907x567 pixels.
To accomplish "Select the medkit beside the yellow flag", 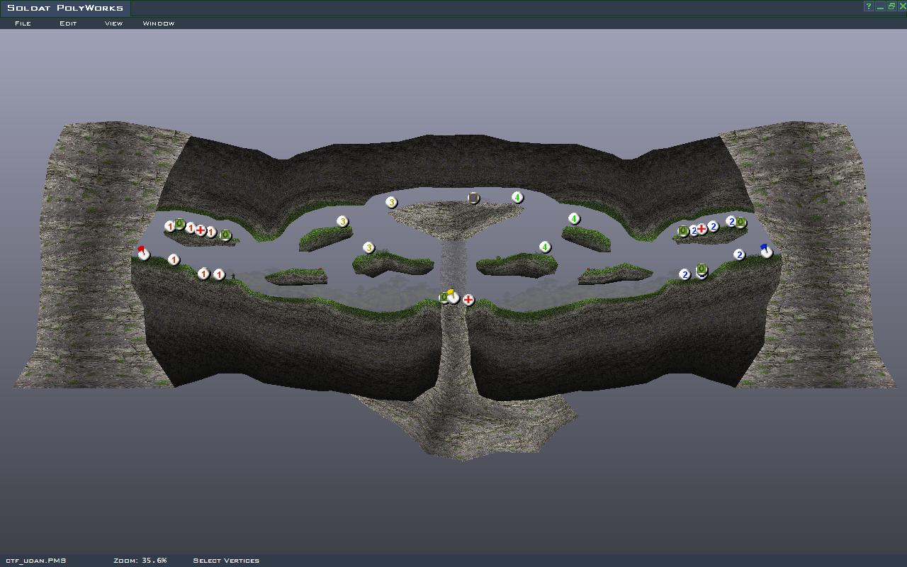I will tap(468, 300).
